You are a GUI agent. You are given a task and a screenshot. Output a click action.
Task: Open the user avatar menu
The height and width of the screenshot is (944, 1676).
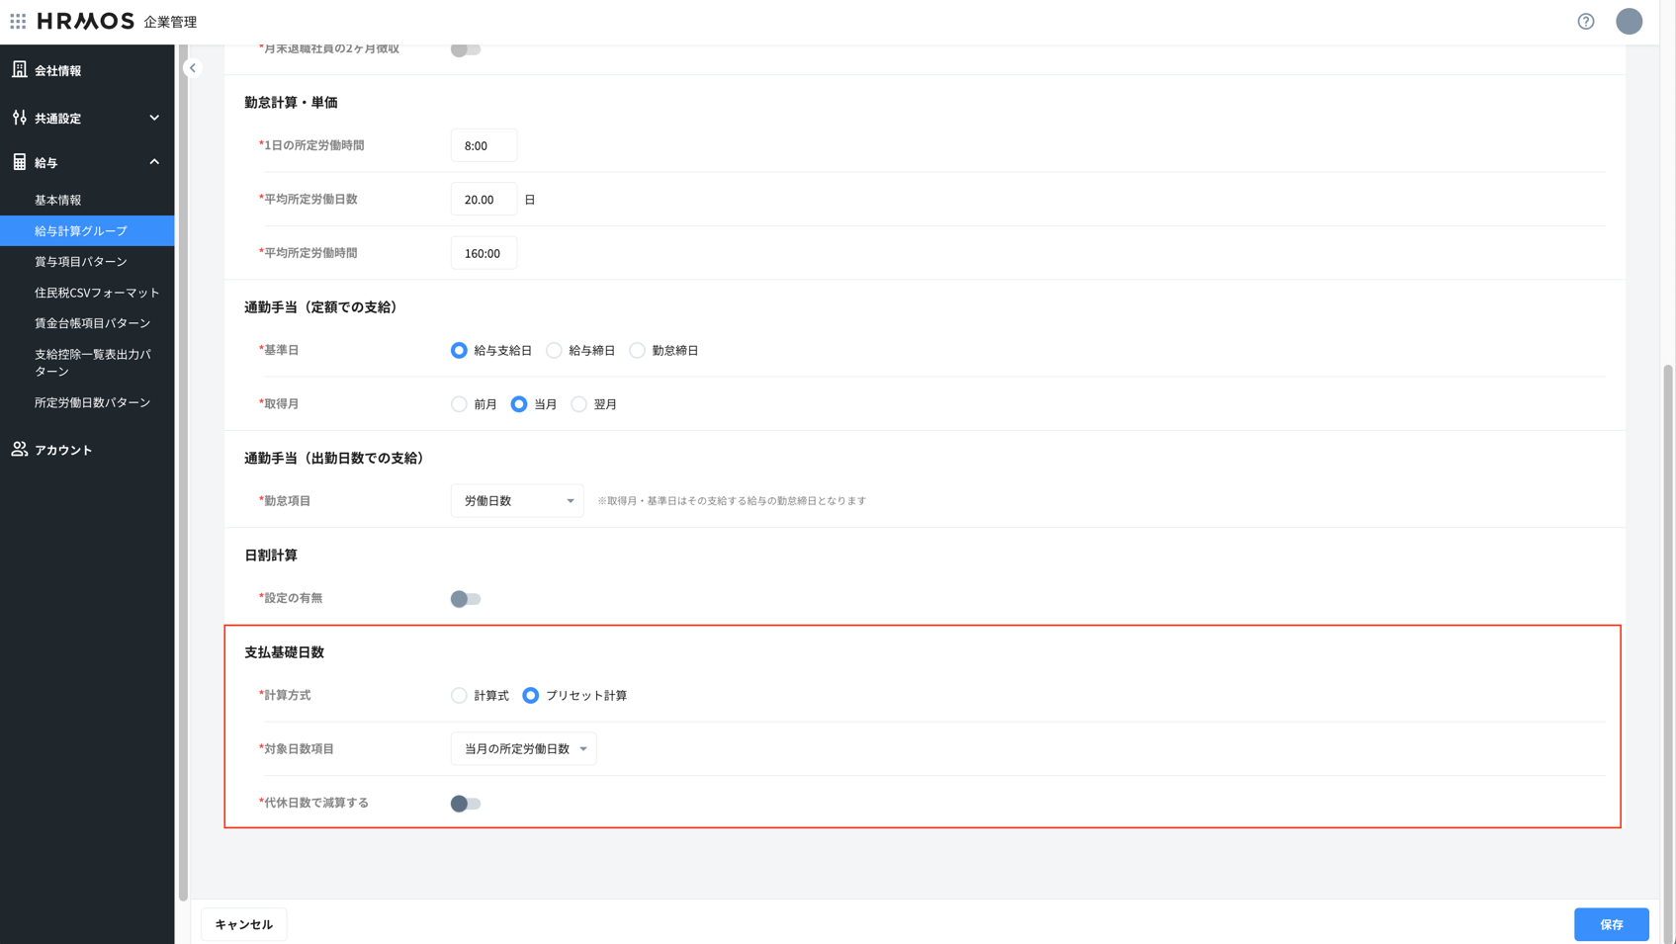pyautogui.click(x=1629, y=21)
